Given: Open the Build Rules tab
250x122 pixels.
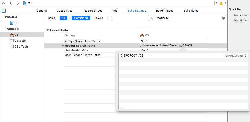Looking at the screenshot, I should tap(191, 11).
